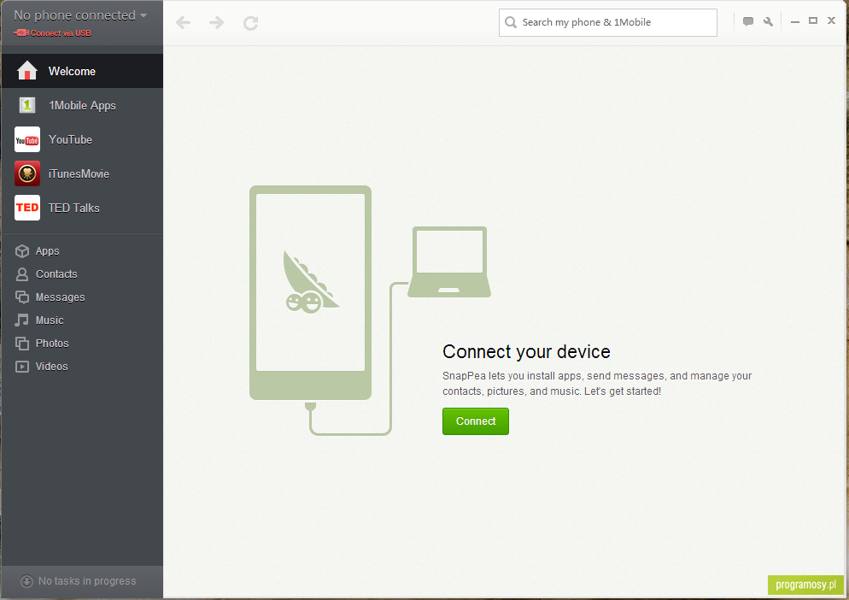849x600 pixels.
Task: Click the Welcome house icon
Action: [x=27, y=70]
